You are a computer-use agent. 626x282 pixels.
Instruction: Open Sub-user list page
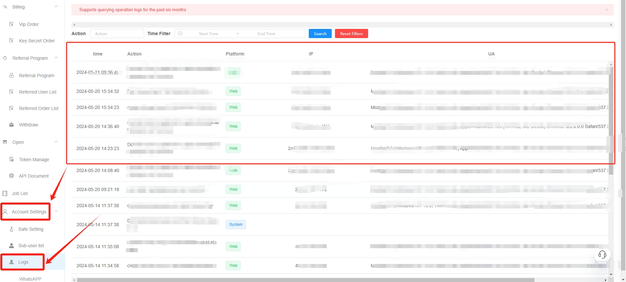(x=31, y=246)
